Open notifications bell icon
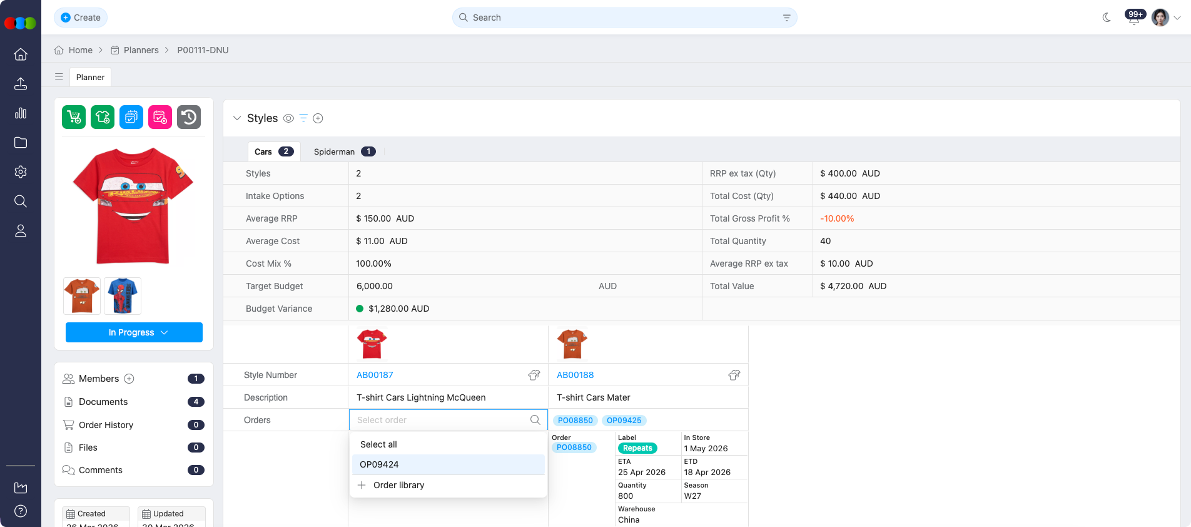This screenshot has height=527, width=1191. [x=1133, y=18]
